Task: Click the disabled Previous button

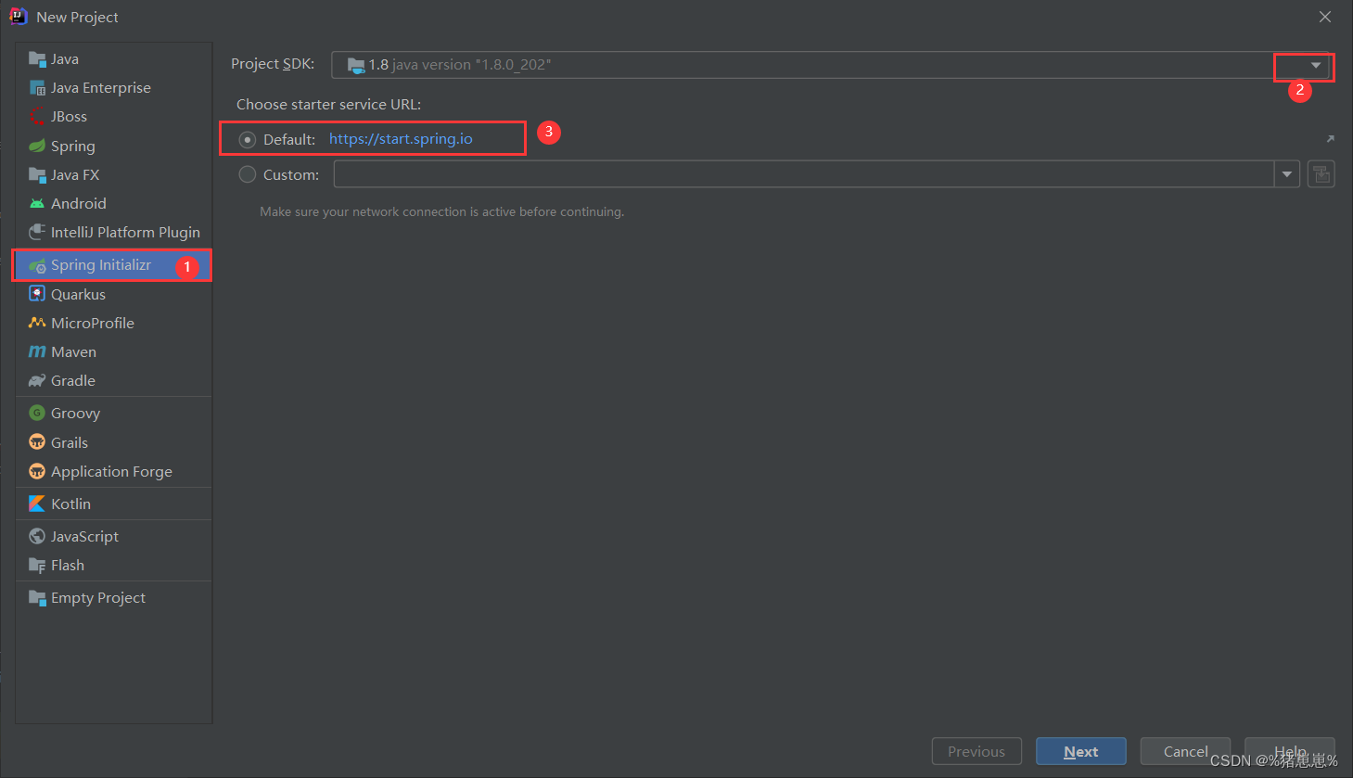Action: [x=976, y=752]
